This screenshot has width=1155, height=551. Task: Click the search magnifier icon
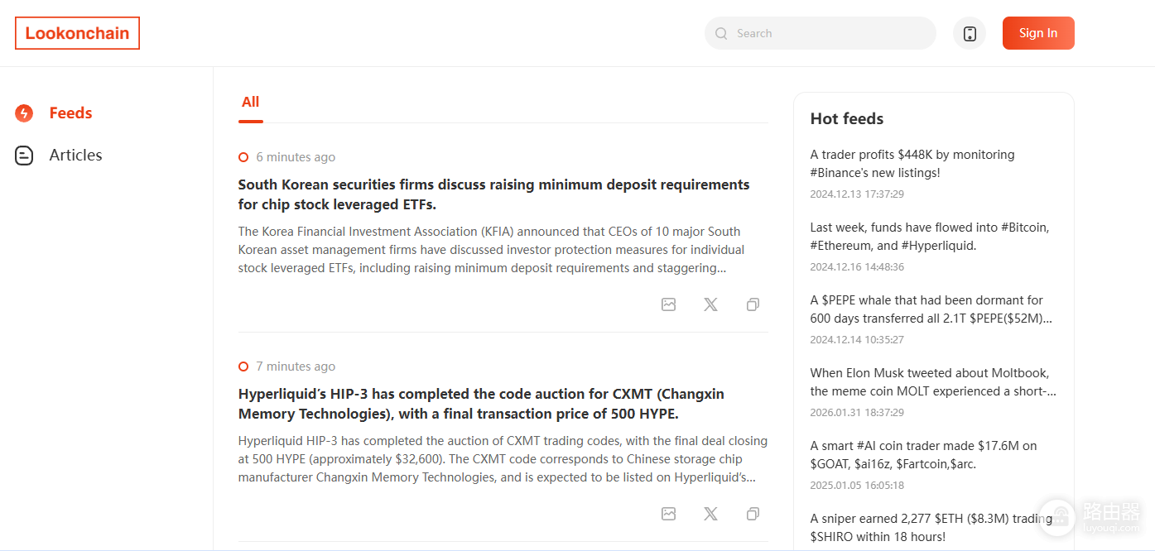click(x=721, y=33)
